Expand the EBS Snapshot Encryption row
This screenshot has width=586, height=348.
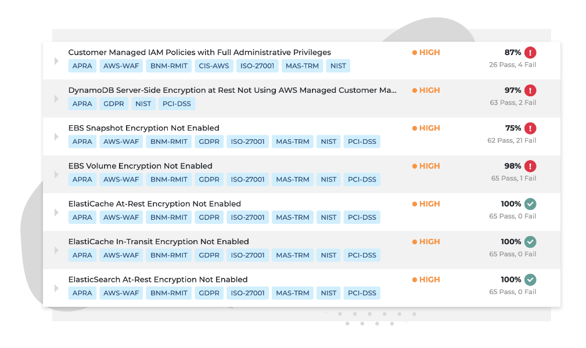coord(56,137)
